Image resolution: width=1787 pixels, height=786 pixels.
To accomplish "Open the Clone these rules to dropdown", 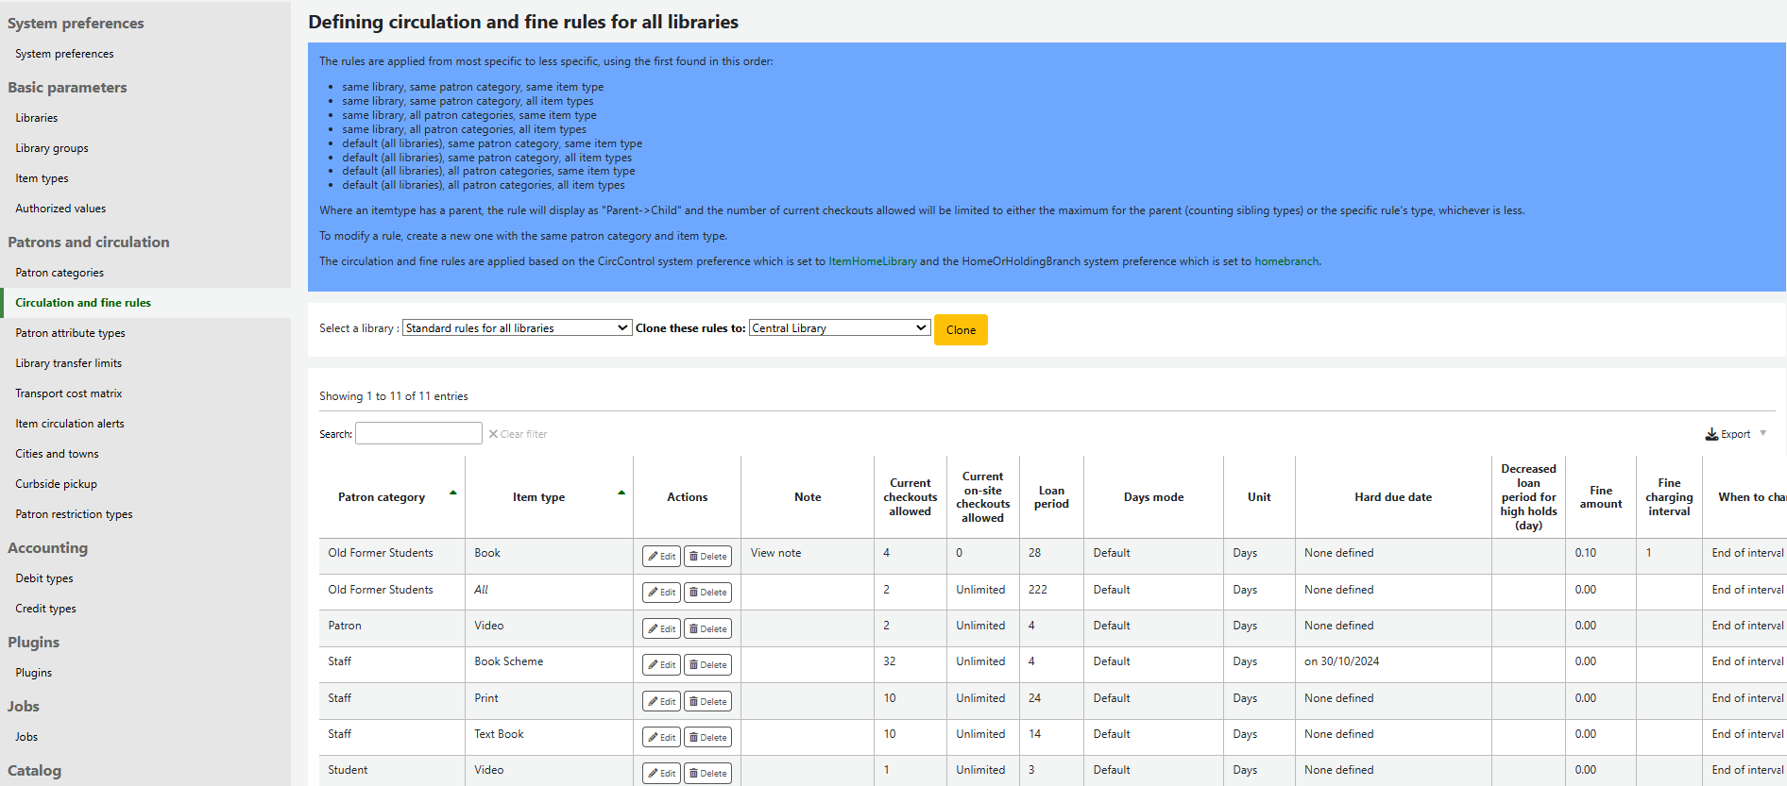I will [839, 328].
